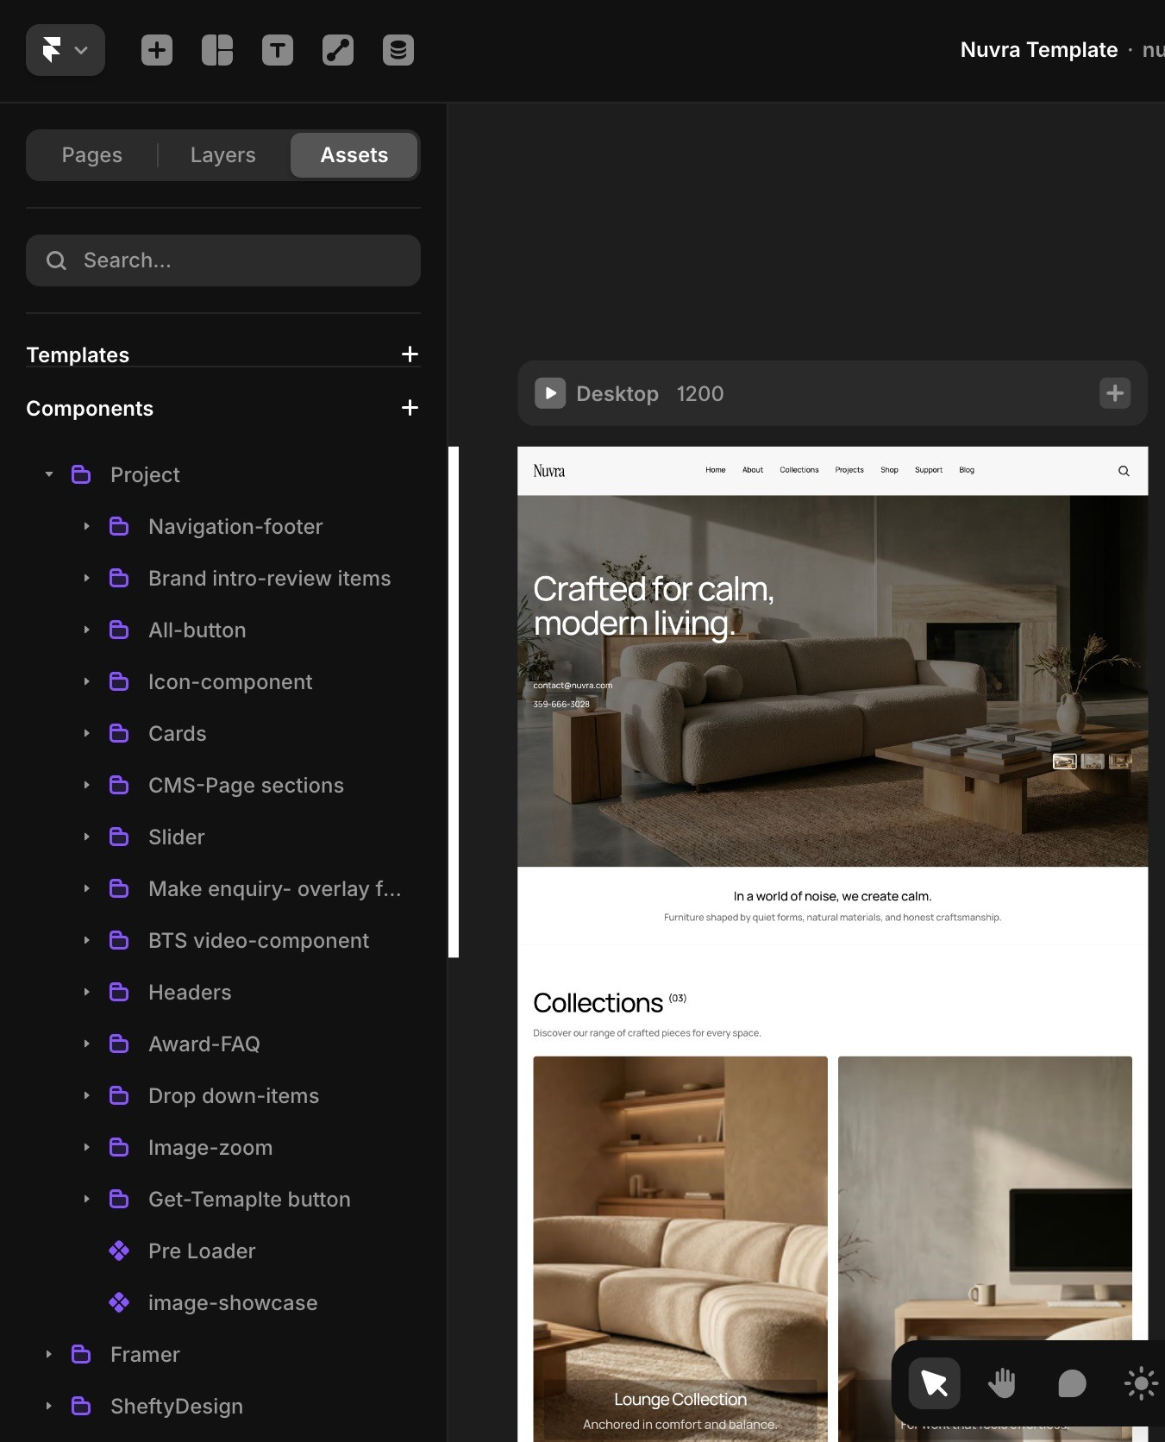Select the Text tool icon
Image resolution: width=1165 pixels, height=1442 pixels.
tap(278, 50)
